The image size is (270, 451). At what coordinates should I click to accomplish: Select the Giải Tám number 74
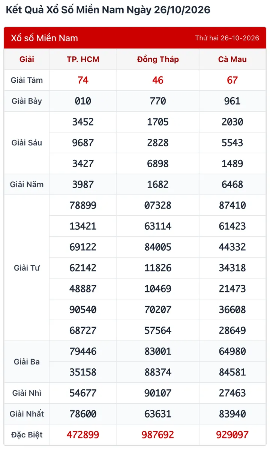pos(83,80)
